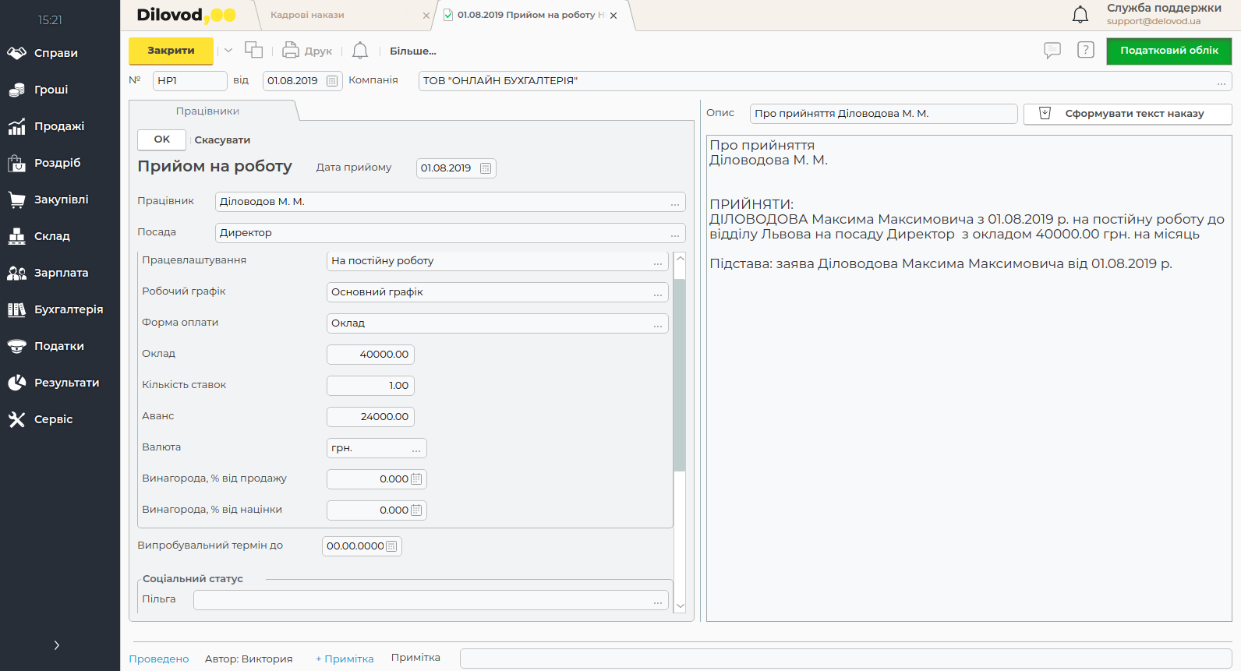Open the comments chat bubble icon
Viewport: 1241px width, 671px height.
click(x=1052, y=51)
